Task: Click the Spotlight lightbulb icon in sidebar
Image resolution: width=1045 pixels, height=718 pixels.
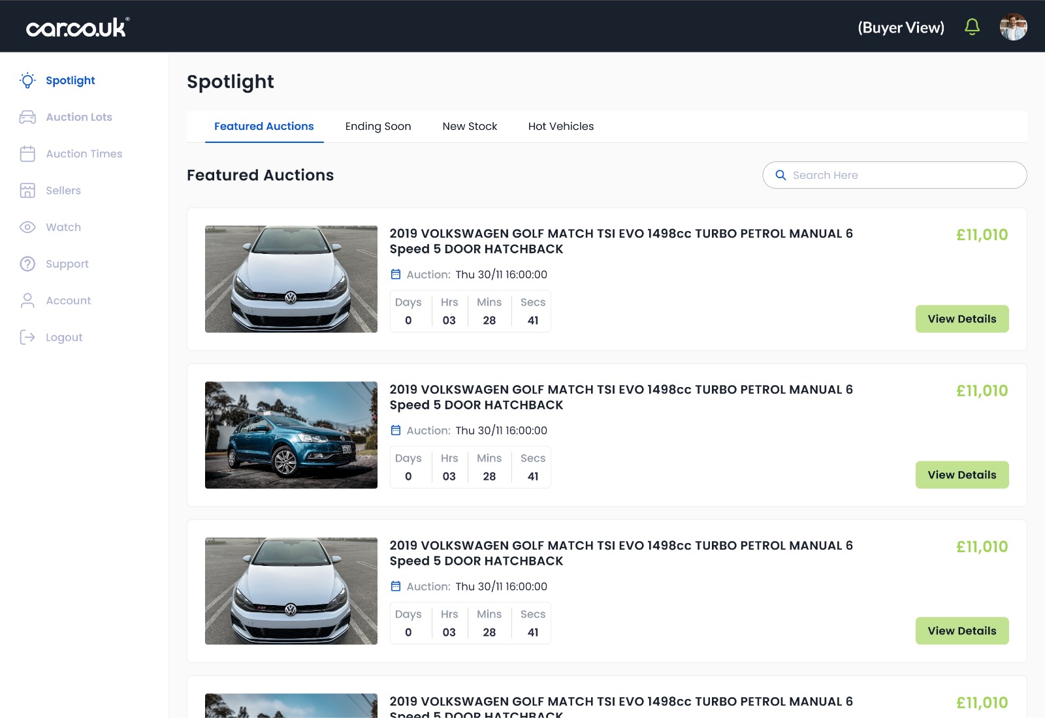Action: point(27,80)
